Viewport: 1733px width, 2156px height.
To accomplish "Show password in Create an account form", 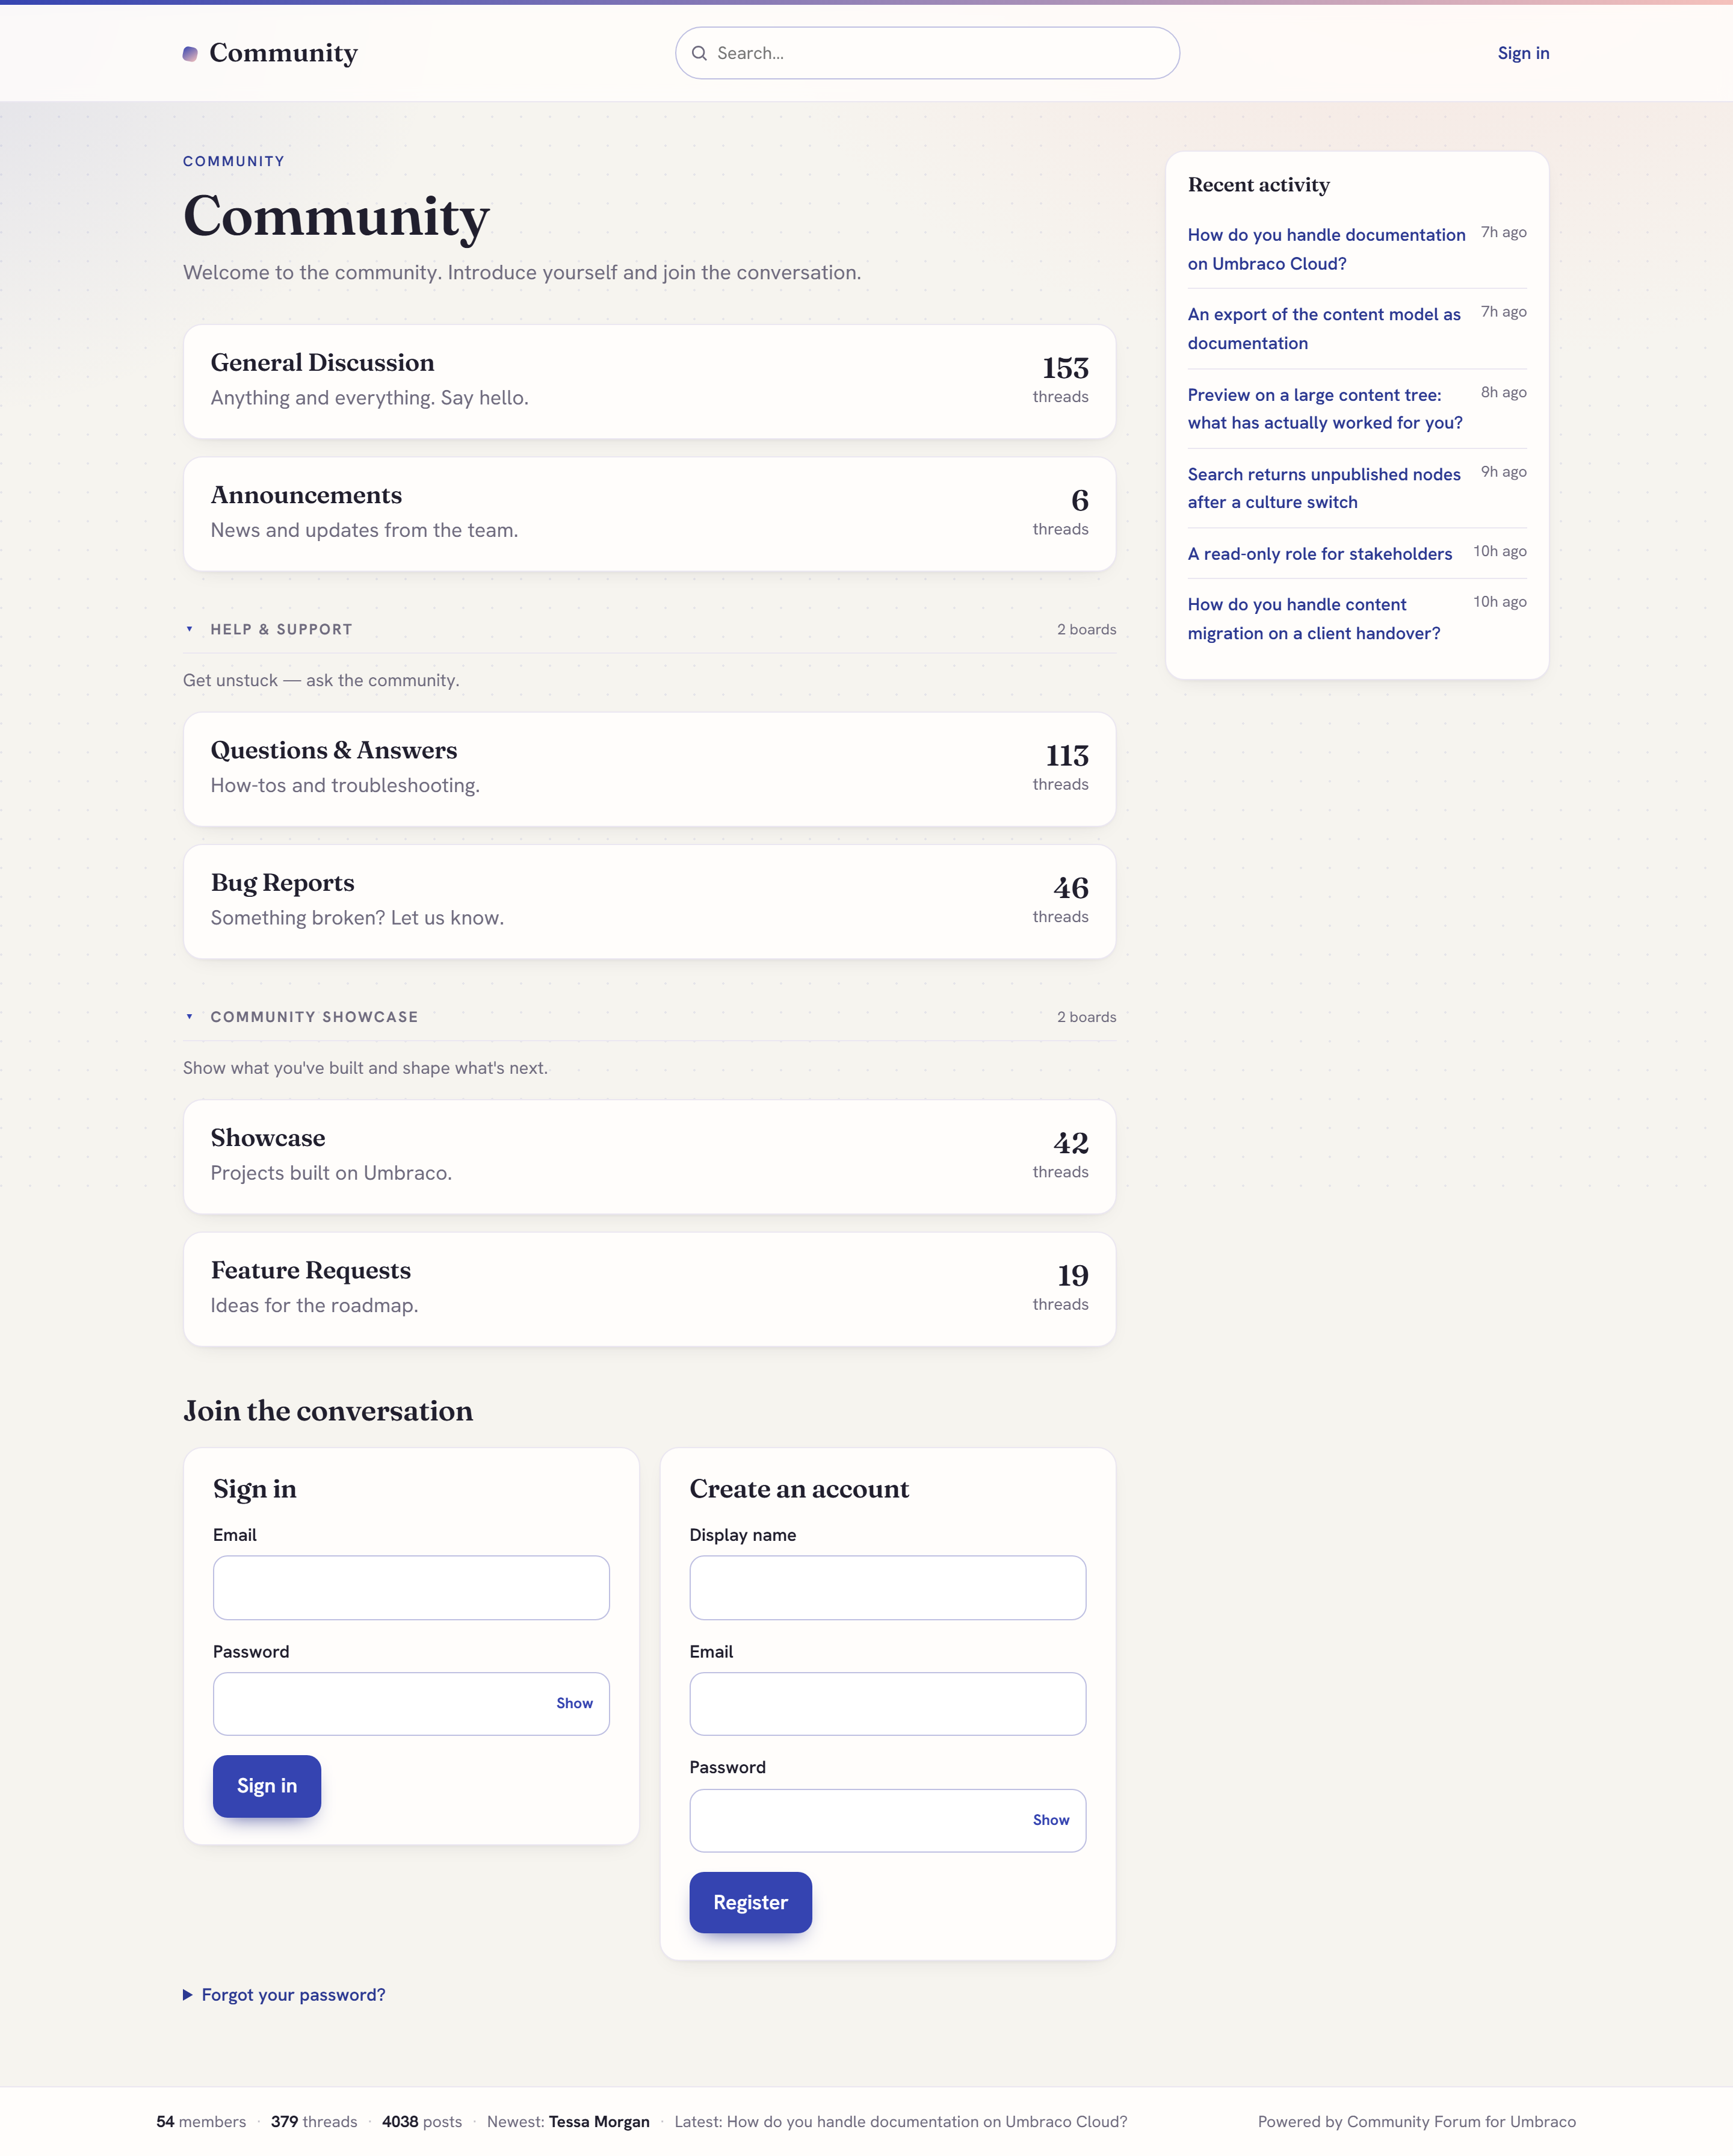I will click(x=1051, y=1820).
